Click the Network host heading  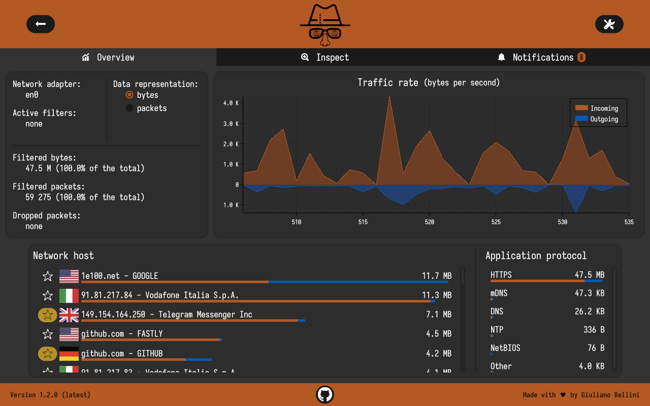click(63, 256)
